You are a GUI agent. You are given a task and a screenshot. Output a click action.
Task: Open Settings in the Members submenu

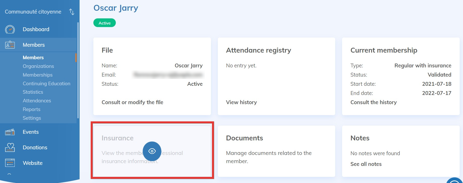[32, 118]
